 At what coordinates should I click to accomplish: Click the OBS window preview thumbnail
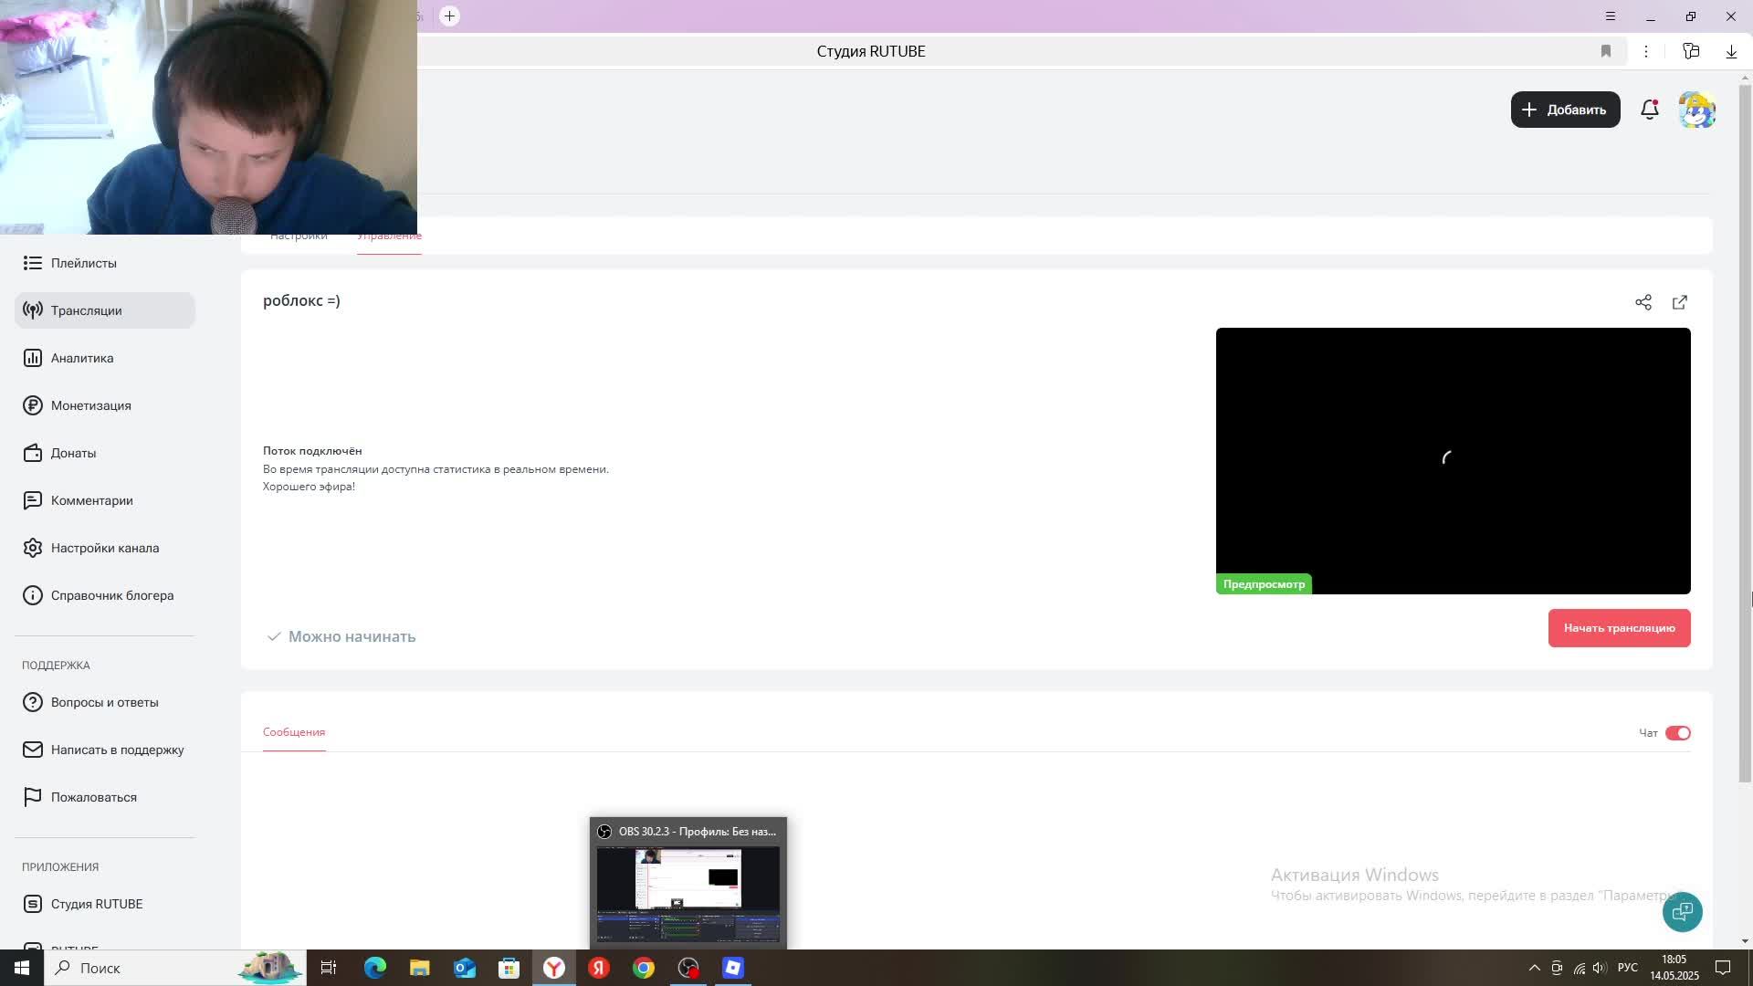click(x=688, y=893)
